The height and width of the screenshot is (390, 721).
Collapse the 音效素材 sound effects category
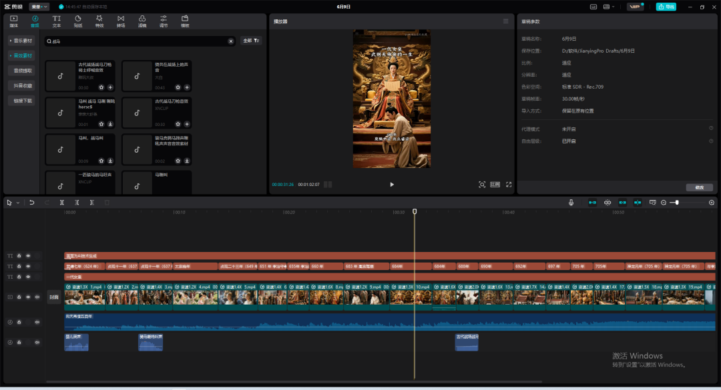[21, 55]
